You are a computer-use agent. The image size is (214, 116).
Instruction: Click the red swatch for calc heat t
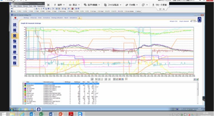[25, 90]
